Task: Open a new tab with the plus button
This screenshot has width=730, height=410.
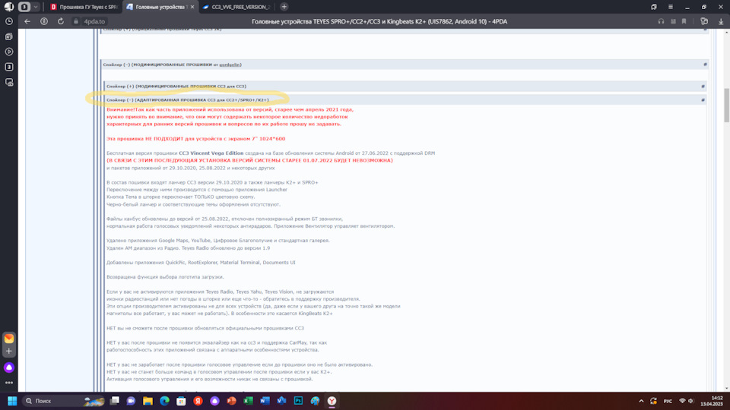Action: click(284, 7)
